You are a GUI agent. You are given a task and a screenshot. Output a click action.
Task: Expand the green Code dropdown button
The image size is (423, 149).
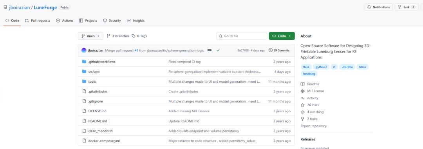(x=282, y=36)
